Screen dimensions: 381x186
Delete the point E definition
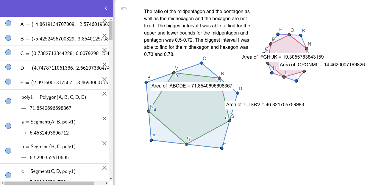click(104, 79)
